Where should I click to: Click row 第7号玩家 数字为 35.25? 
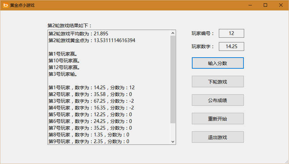tap(90, 128)
